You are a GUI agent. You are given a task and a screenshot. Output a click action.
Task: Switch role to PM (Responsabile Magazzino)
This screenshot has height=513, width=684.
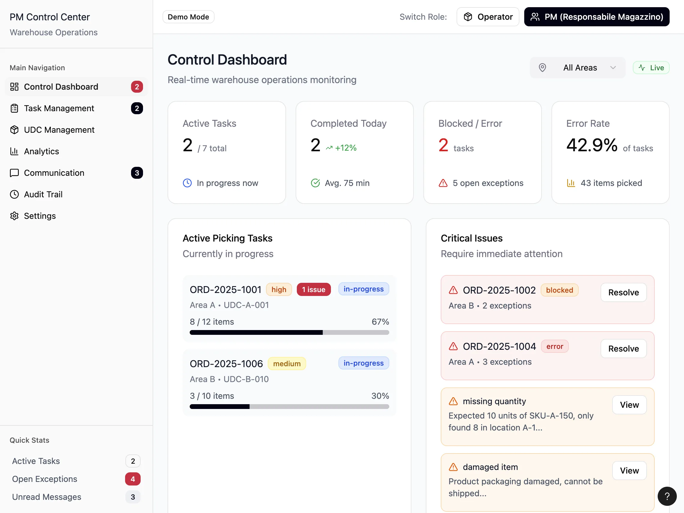[x=597, y=17]
